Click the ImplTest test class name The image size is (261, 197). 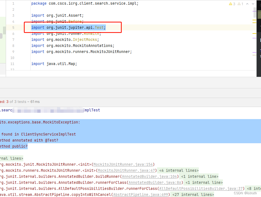[x=92, y=110]
